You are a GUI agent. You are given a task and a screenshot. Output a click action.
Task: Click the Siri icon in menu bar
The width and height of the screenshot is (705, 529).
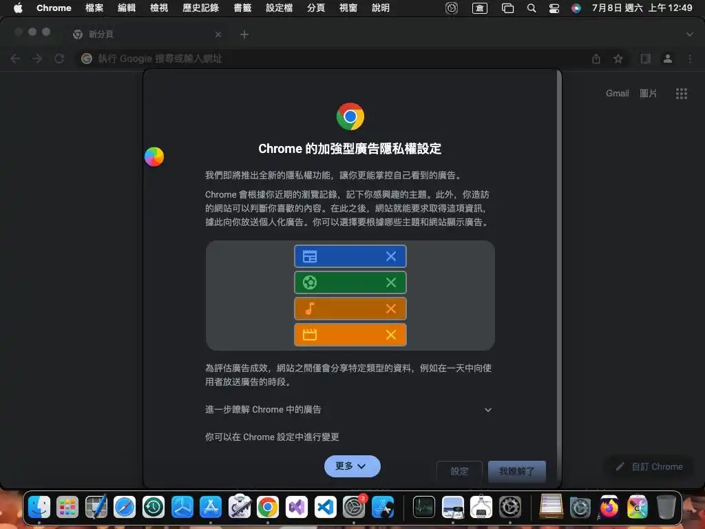(576, 8)
